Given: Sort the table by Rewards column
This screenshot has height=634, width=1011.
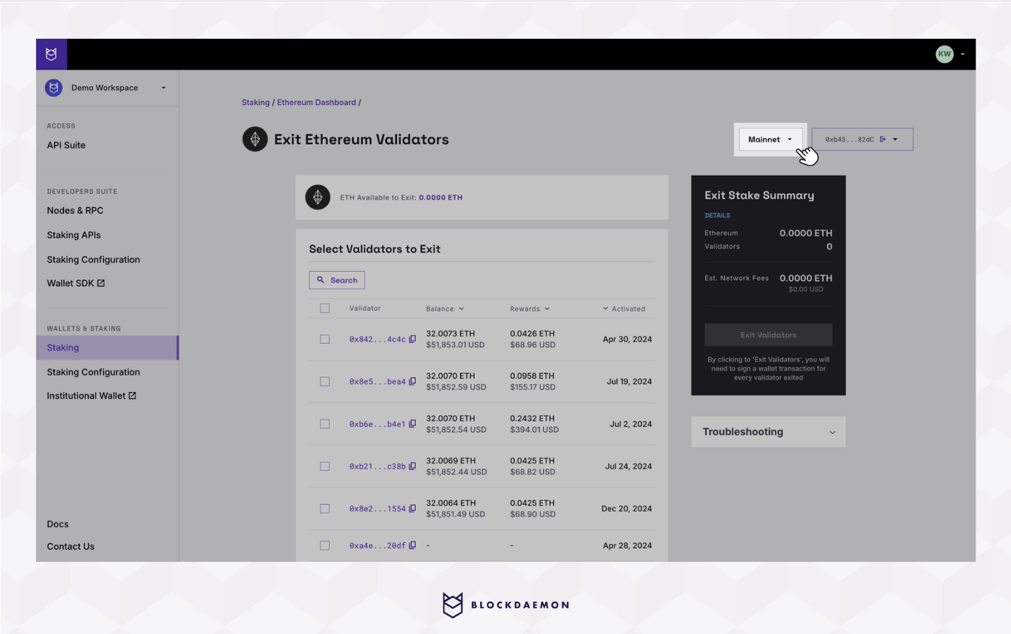Looking at the screenshot, I should click(x=530, y=308).
